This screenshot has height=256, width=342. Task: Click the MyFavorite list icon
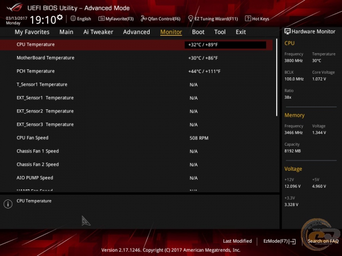pyautogui.click(x=102, y=19)
